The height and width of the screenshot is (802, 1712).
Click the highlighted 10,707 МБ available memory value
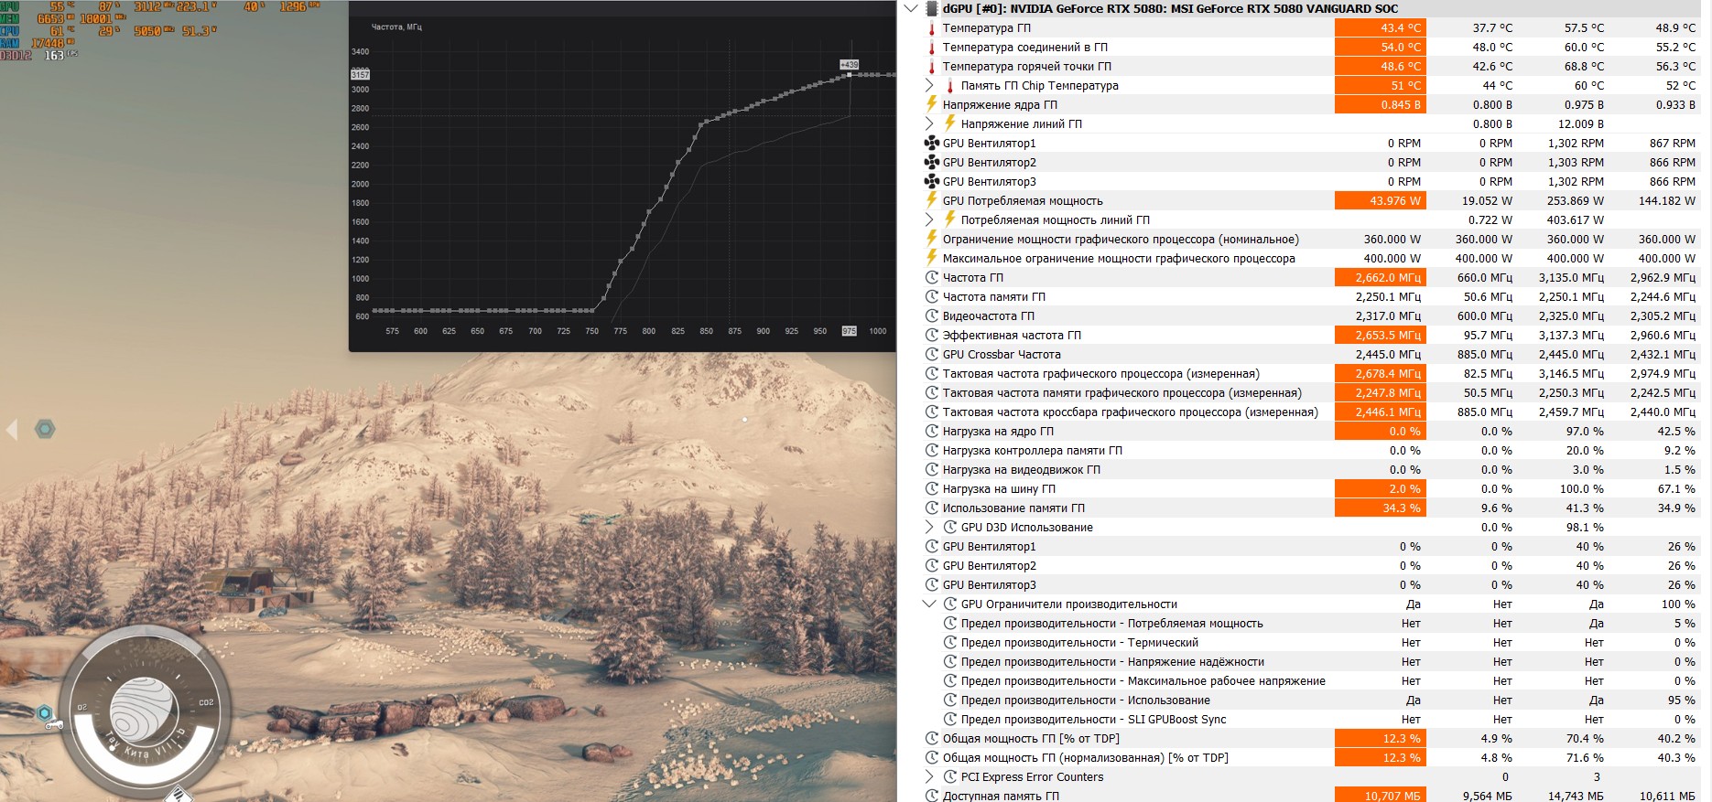[1380, 796]
